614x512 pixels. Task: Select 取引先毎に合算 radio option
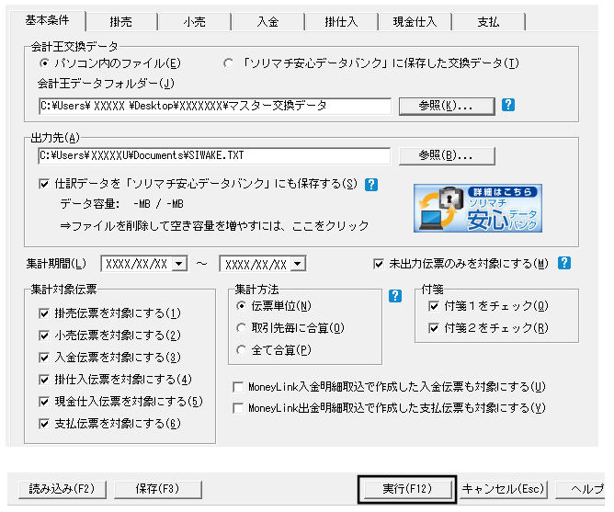(242, 327)
